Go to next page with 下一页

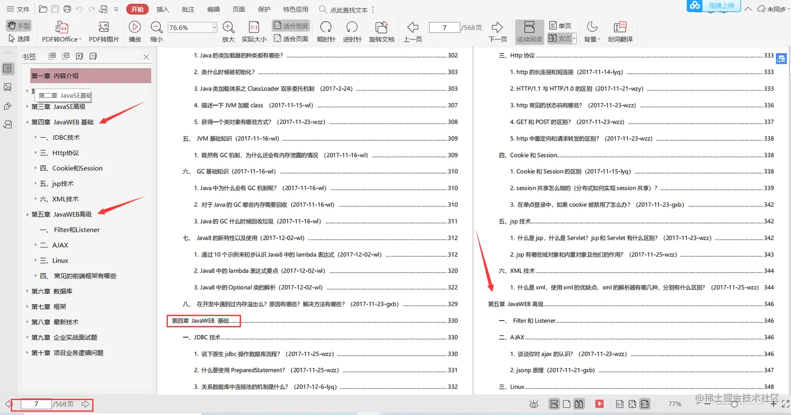pos(498,31)
